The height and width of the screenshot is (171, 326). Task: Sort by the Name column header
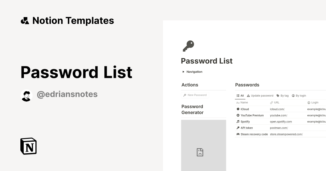(x=244, y=103)
